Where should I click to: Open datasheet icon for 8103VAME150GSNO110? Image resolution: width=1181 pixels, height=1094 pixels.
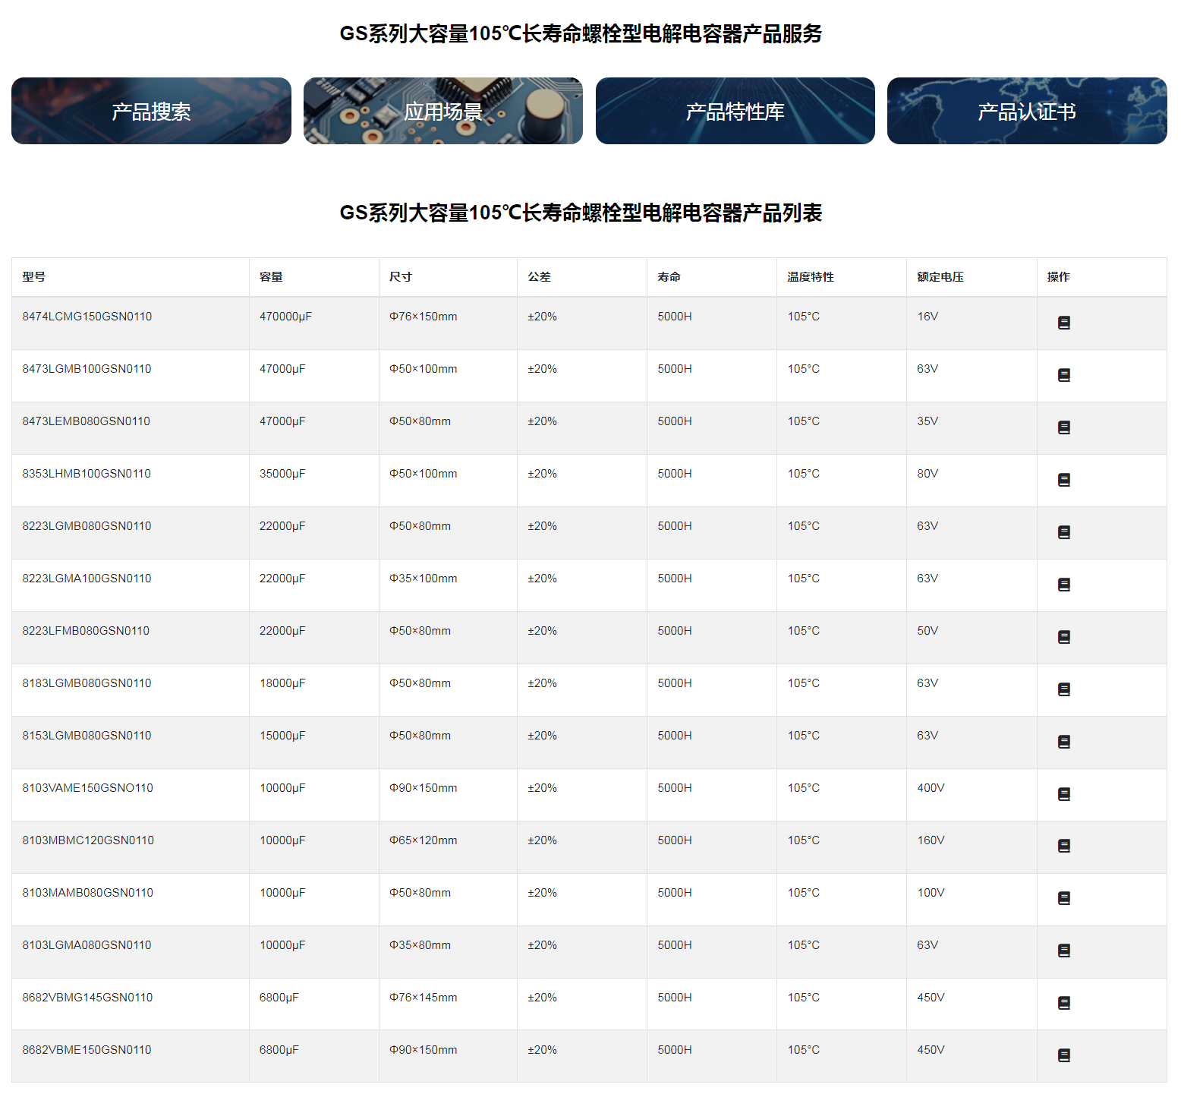click(x=1063, y=795)
